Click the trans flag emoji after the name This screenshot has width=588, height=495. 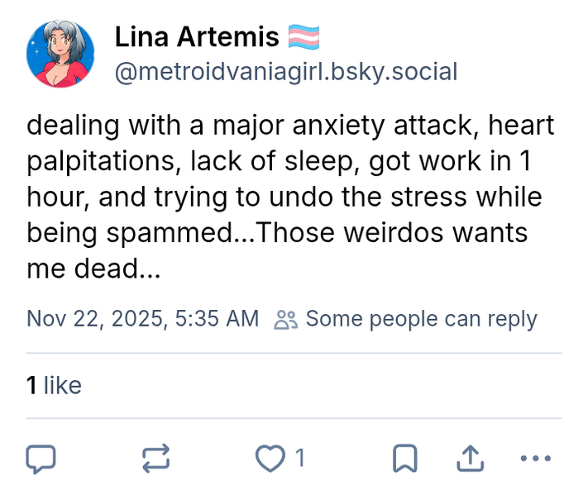304,37
